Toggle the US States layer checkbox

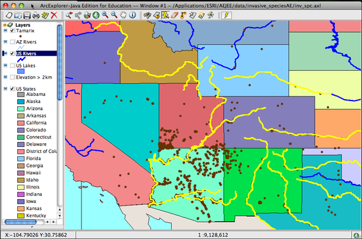click(x=13, y=89)
